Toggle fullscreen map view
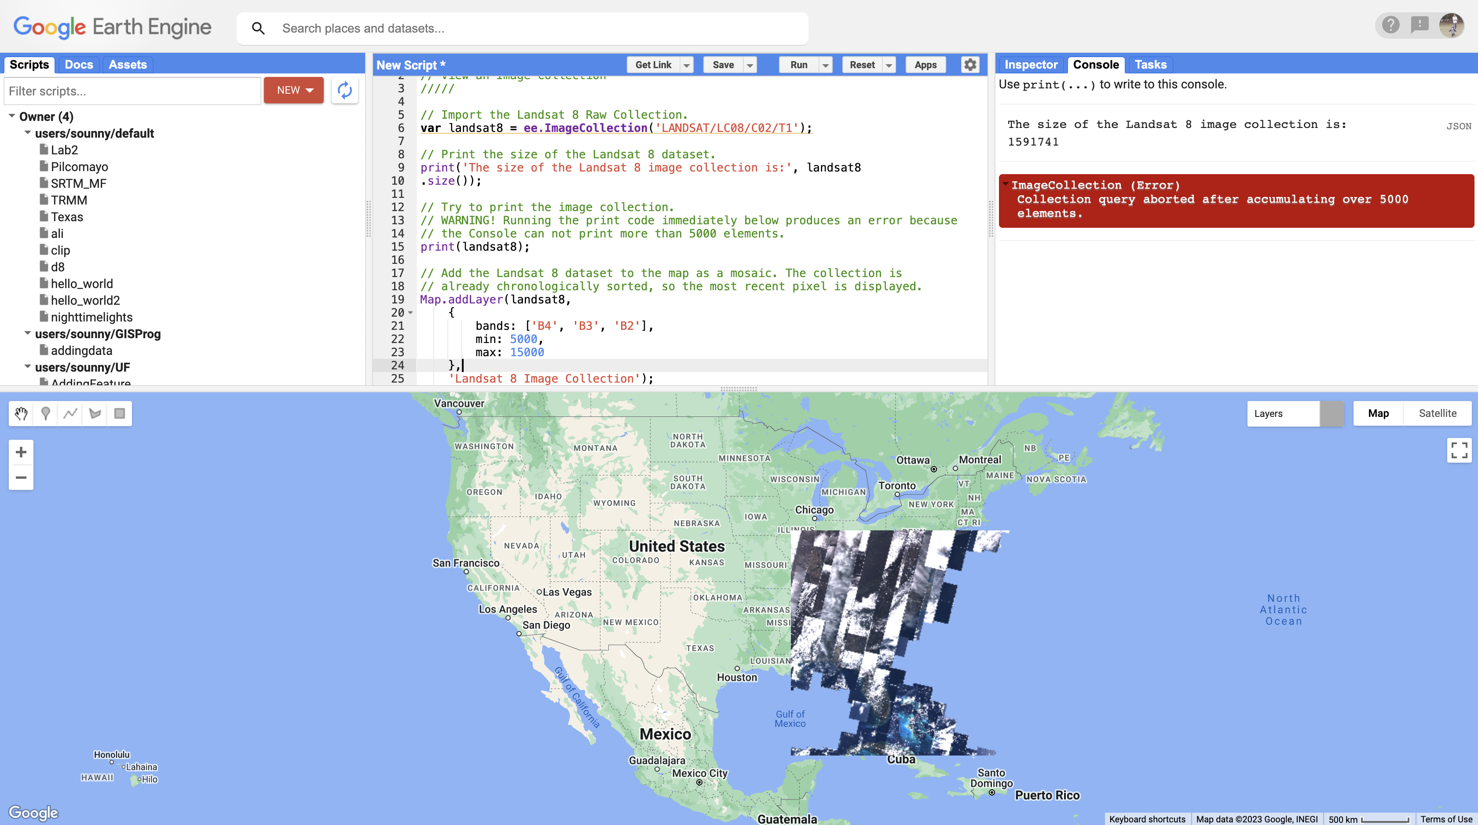Image resolution: width=1478 pixels, height=825 pixels. 1459,450
